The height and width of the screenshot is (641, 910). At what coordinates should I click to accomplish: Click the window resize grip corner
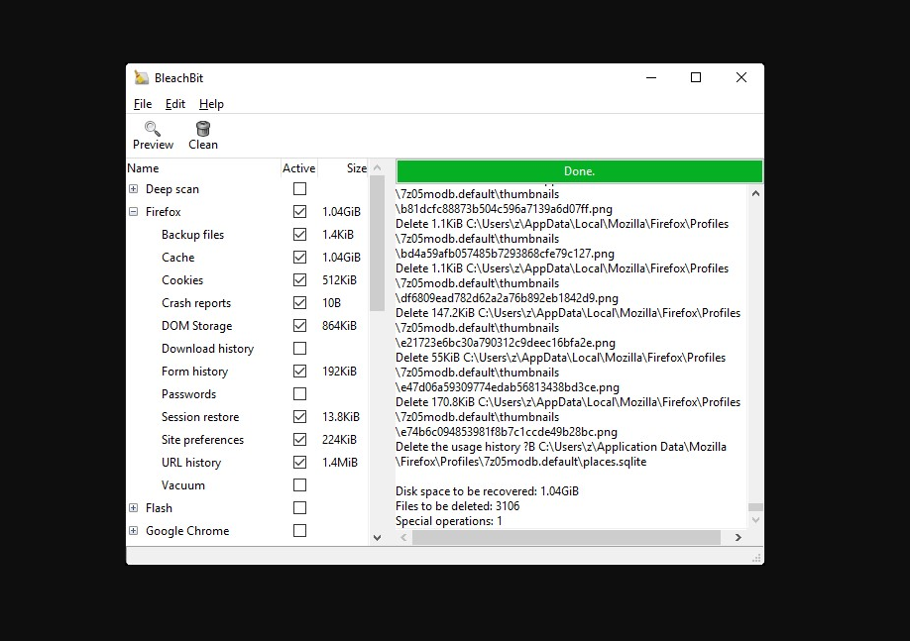coord(756,558)
